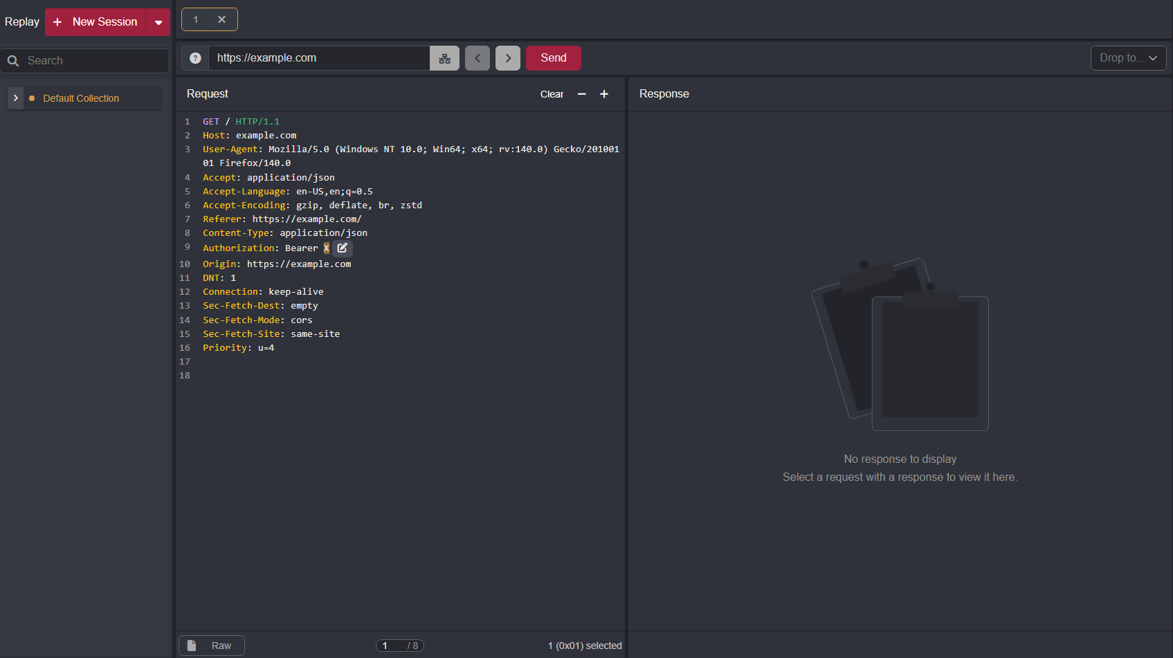Create a New Session
Image resolution: width=1173 pixels, height=658 pixels.
pos(97,22)
